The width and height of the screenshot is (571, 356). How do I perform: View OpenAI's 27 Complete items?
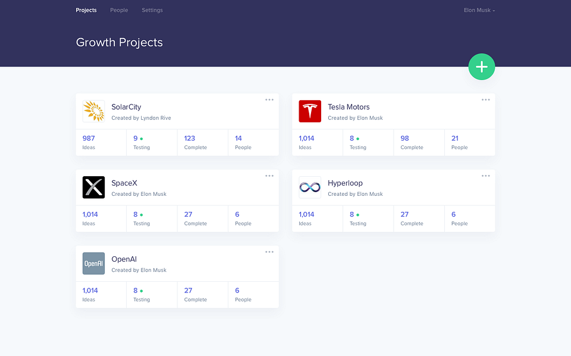203,295
